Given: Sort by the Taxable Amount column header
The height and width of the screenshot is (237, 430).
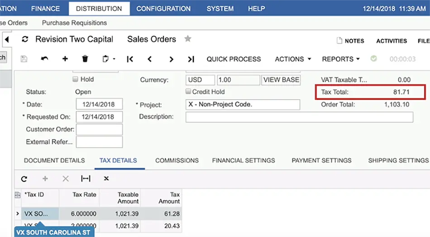Looking at the screenshot, I should tap(120, 198).
